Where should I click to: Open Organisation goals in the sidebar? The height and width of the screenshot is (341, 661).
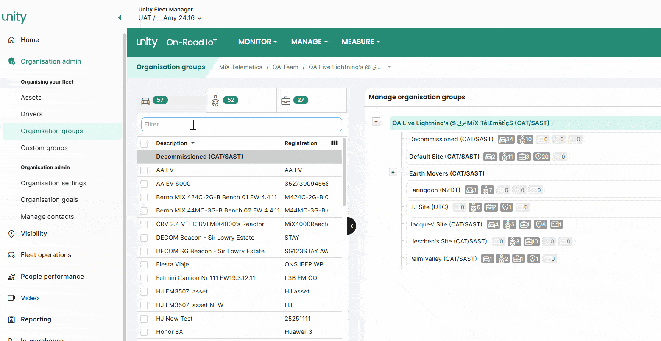49,200
